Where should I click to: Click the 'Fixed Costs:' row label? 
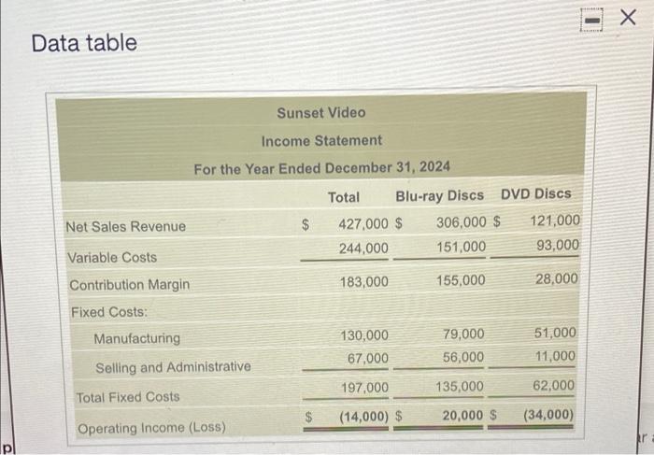109,312
